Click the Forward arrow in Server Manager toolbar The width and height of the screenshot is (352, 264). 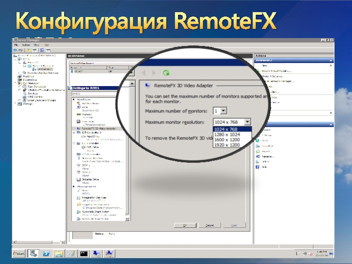coord(21,50)
